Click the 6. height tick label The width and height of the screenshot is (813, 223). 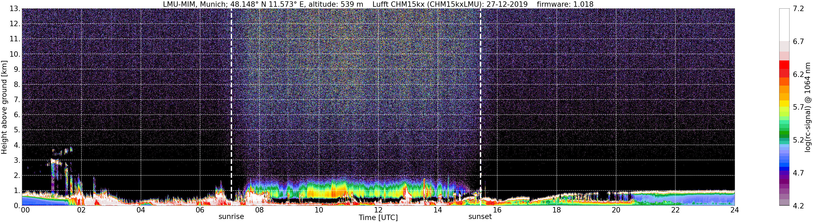(17, 115)
